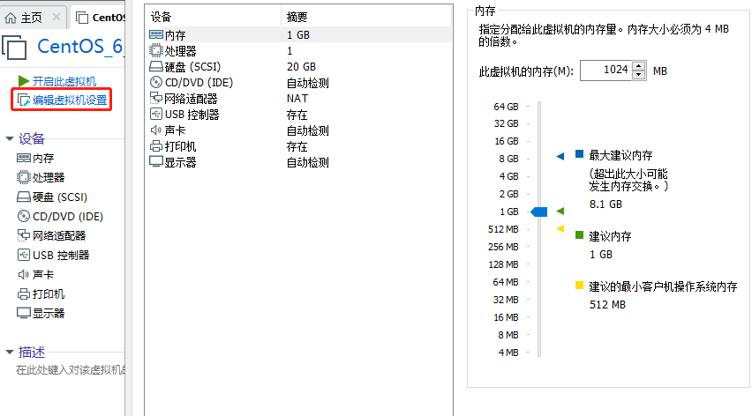
Task: Switch to the CentOS tab
Action: tap(101, 18)
